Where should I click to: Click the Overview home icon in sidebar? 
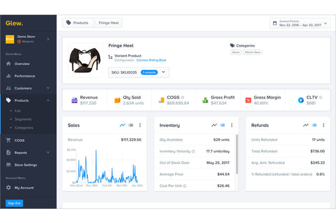point(8,64)
